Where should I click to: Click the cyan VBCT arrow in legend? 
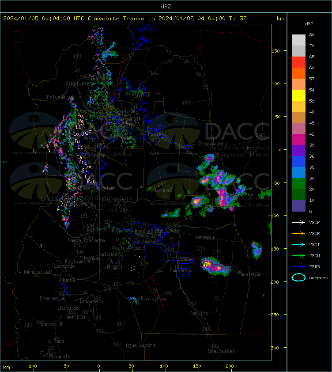pyautogui.click(x=298, y=245)
